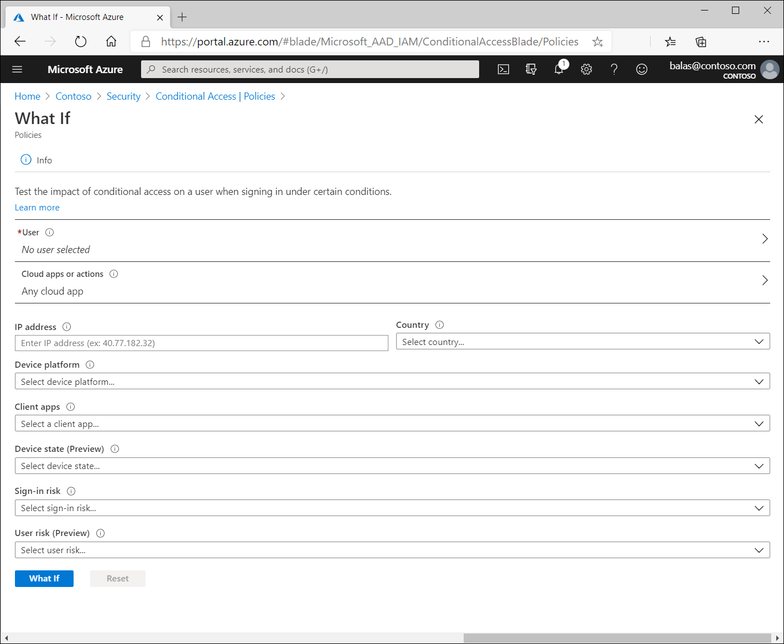Click info icon beside Device state (Preview)
The image size is (784, 644).
tap(115, 449)
